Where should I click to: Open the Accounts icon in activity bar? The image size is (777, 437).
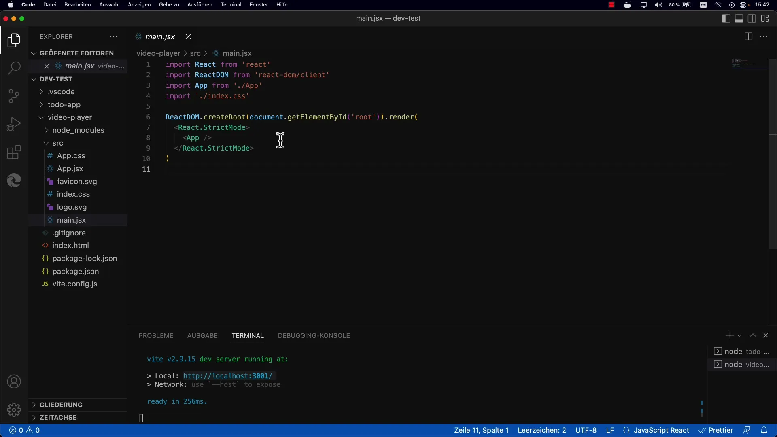14,382
